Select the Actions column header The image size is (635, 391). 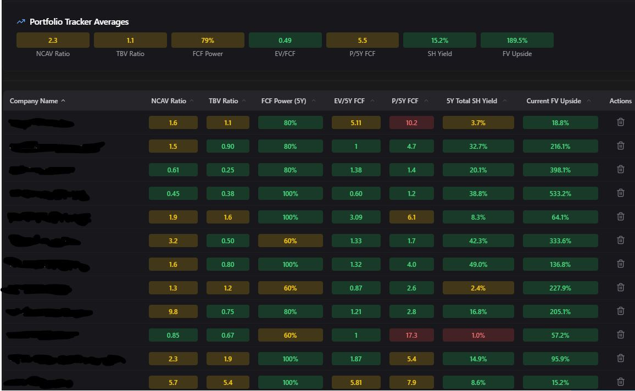(620, 101)
